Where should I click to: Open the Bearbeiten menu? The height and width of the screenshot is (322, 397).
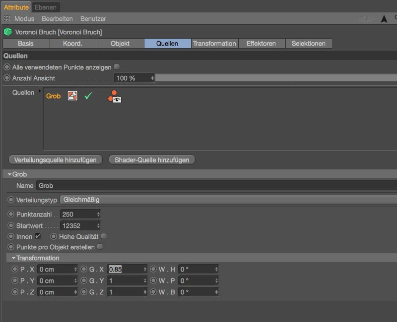coord(57,19)
